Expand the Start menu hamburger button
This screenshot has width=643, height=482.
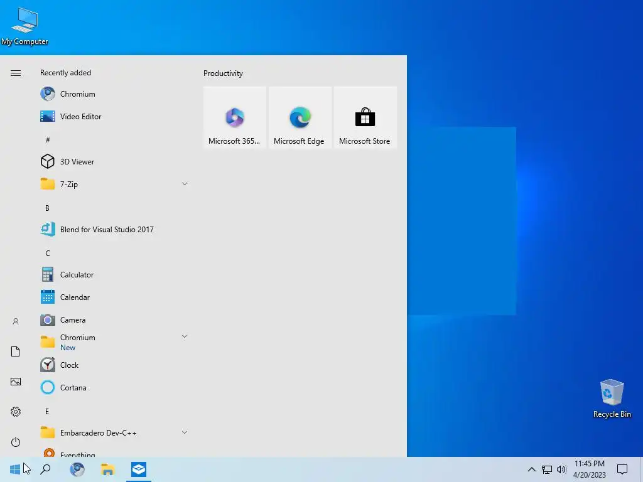click(16, 73)
